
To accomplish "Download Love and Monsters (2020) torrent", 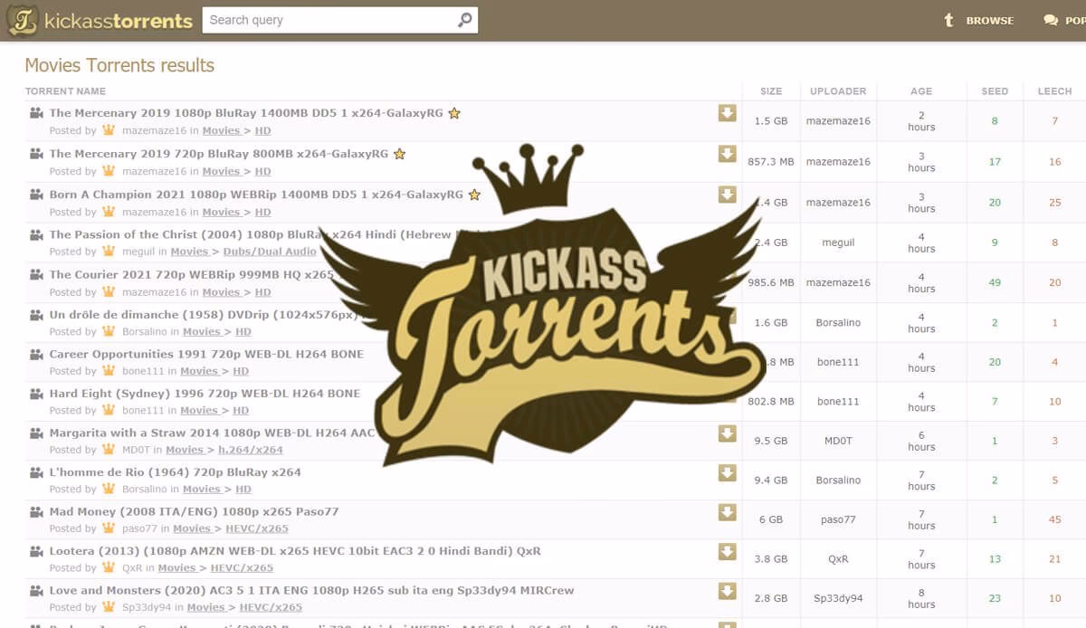I will (727, 591).
